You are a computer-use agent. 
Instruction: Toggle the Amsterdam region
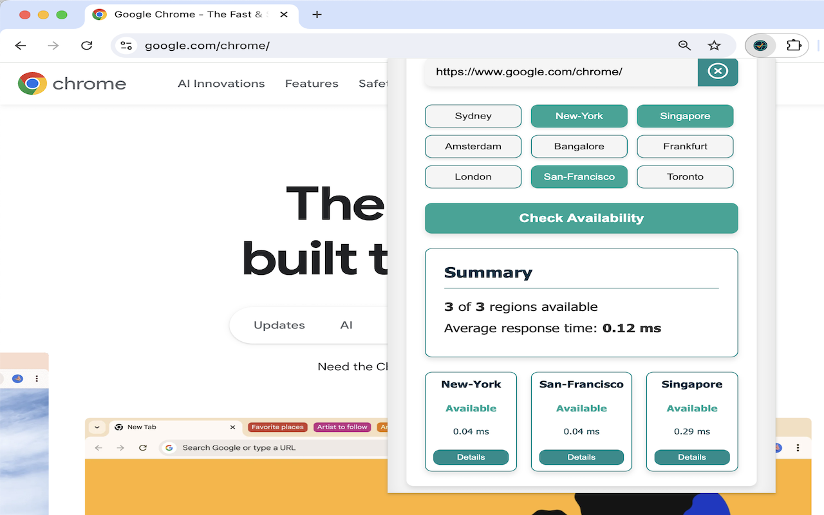tap(473, 146)
